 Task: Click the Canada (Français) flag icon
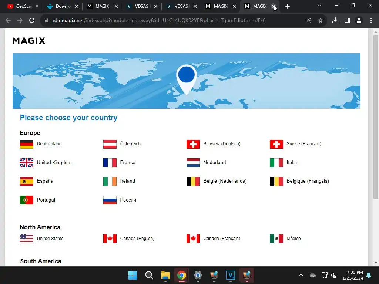(193, 239)
